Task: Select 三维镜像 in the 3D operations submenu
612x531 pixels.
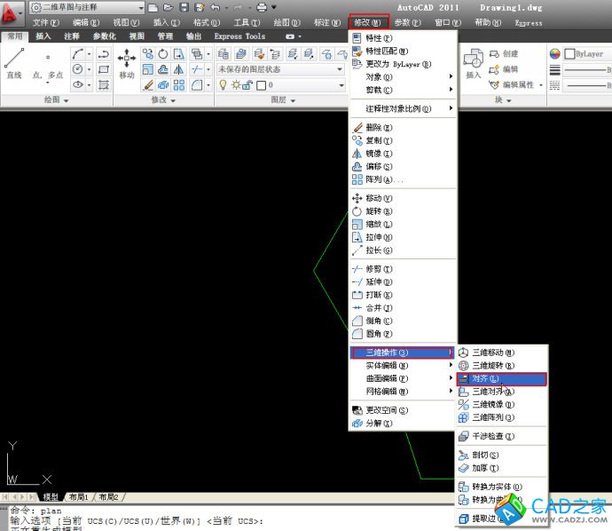Action: tap(493, 404)
